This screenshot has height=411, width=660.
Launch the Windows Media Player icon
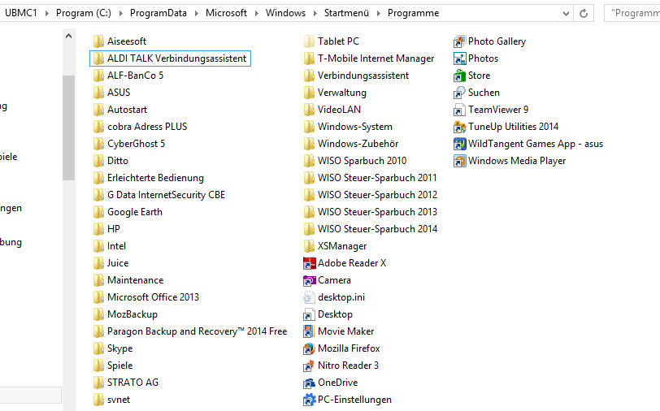tap(460, 161)
